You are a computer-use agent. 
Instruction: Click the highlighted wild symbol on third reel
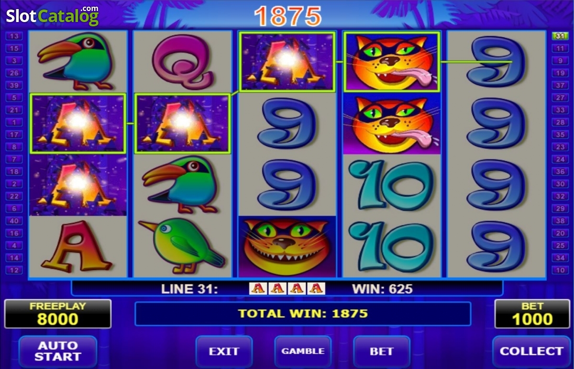coord(287,62)
